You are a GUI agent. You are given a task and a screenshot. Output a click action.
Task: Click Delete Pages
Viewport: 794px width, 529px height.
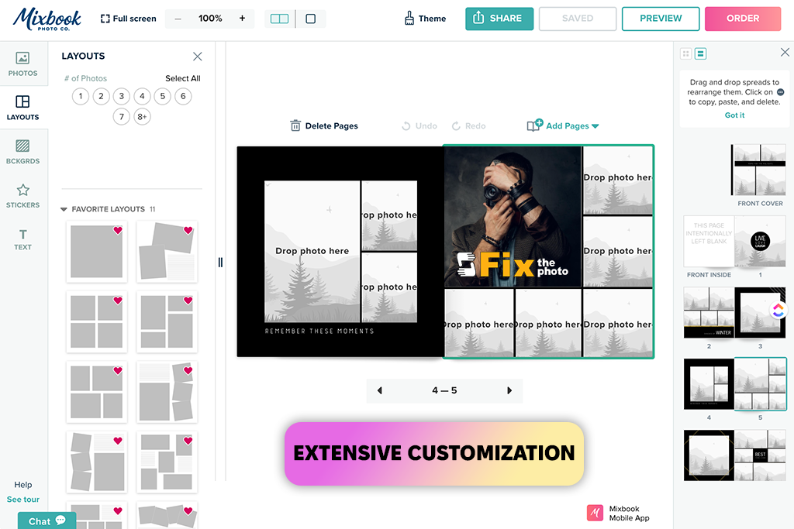pyautogui.click(x=324, y=126)
